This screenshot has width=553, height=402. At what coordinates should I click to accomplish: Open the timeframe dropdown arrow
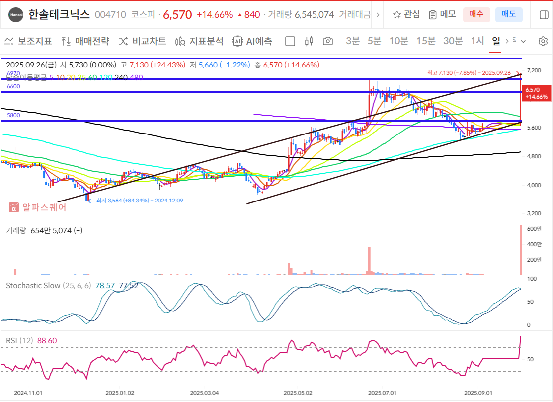[x=523, y=42]
